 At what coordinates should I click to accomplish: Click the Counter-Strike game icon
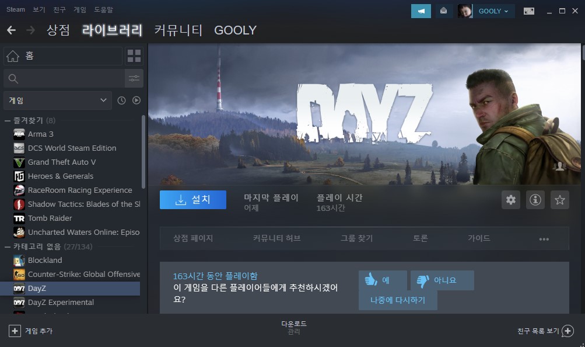(x=19, y=275)
